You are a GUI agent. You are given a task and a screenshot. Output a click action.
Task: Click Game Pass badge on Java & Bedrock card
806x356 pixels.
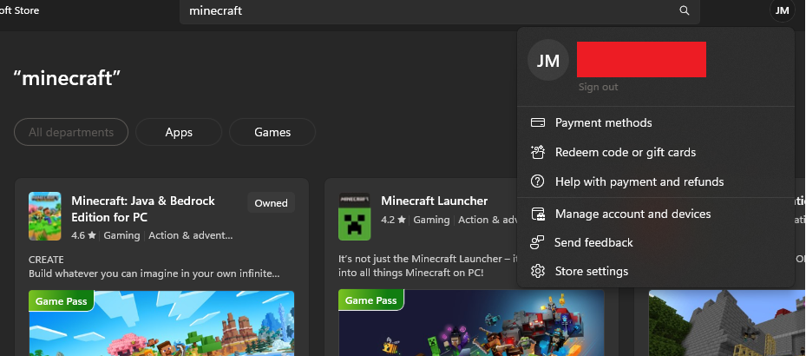click(x=62, y=301)
